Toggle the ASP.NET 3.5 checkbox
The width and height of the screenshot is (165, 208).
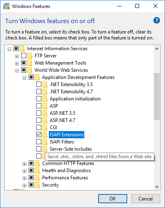(x=39, y=113)
